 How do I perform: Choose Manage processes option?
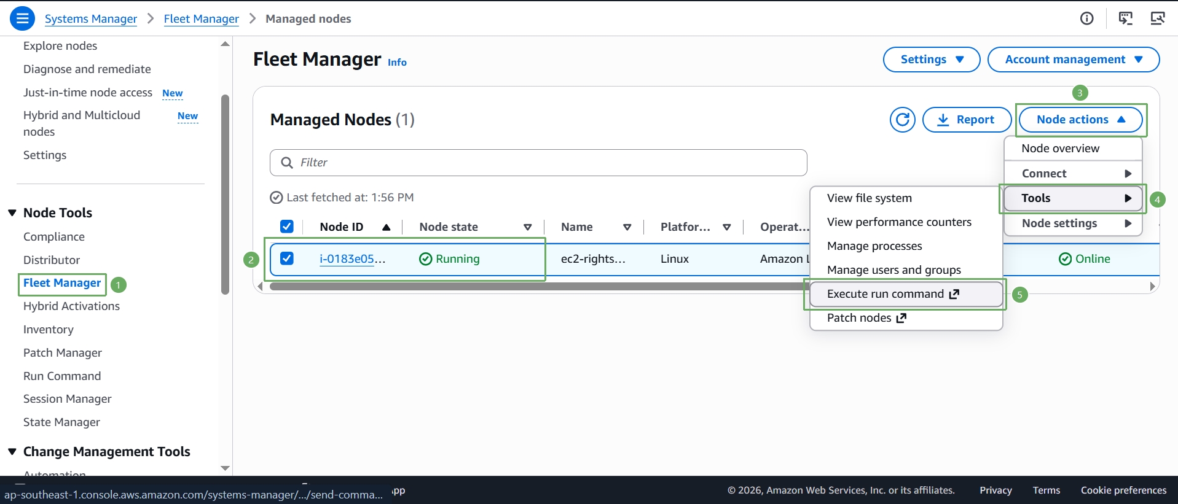coord(906,246)
